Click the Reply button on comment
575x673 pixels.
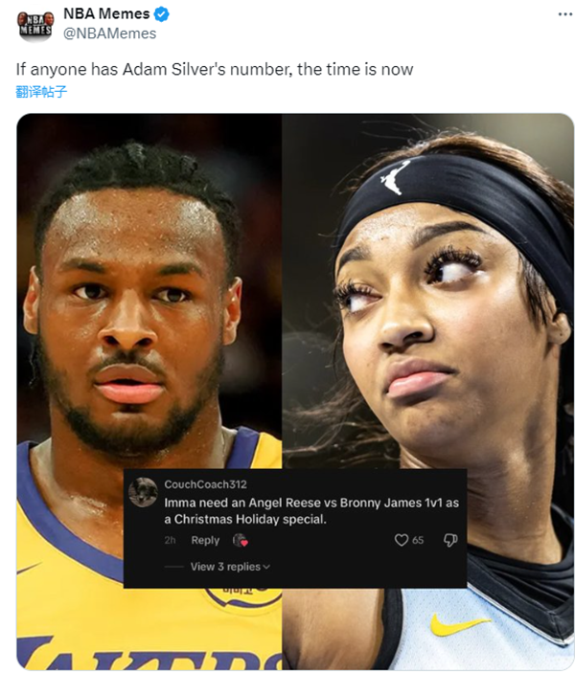click(205, 540)
